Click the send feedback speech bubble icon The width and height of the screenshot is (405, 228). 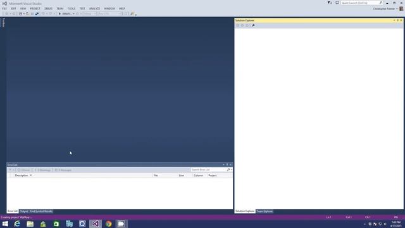[x=337, y=3]
